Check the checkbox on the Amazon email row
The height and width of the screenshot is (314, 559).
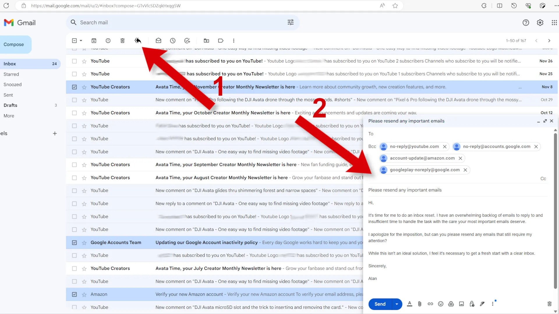(x=74, y=294)
